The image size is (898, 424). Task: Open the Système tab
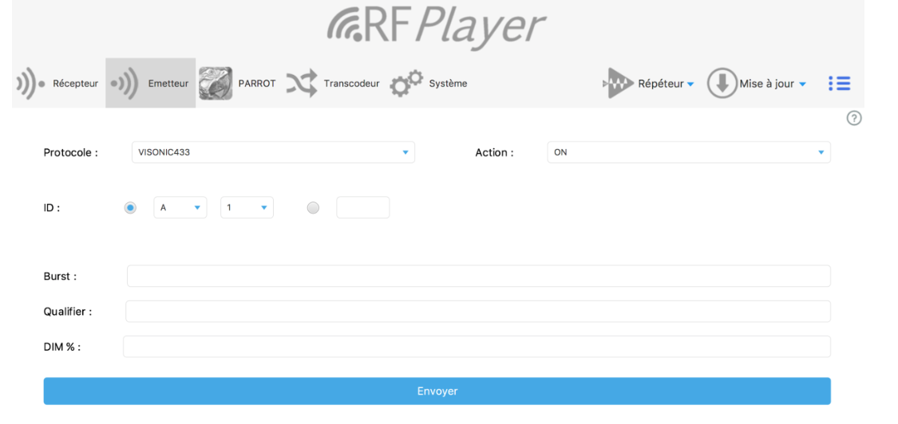[429, 84]
